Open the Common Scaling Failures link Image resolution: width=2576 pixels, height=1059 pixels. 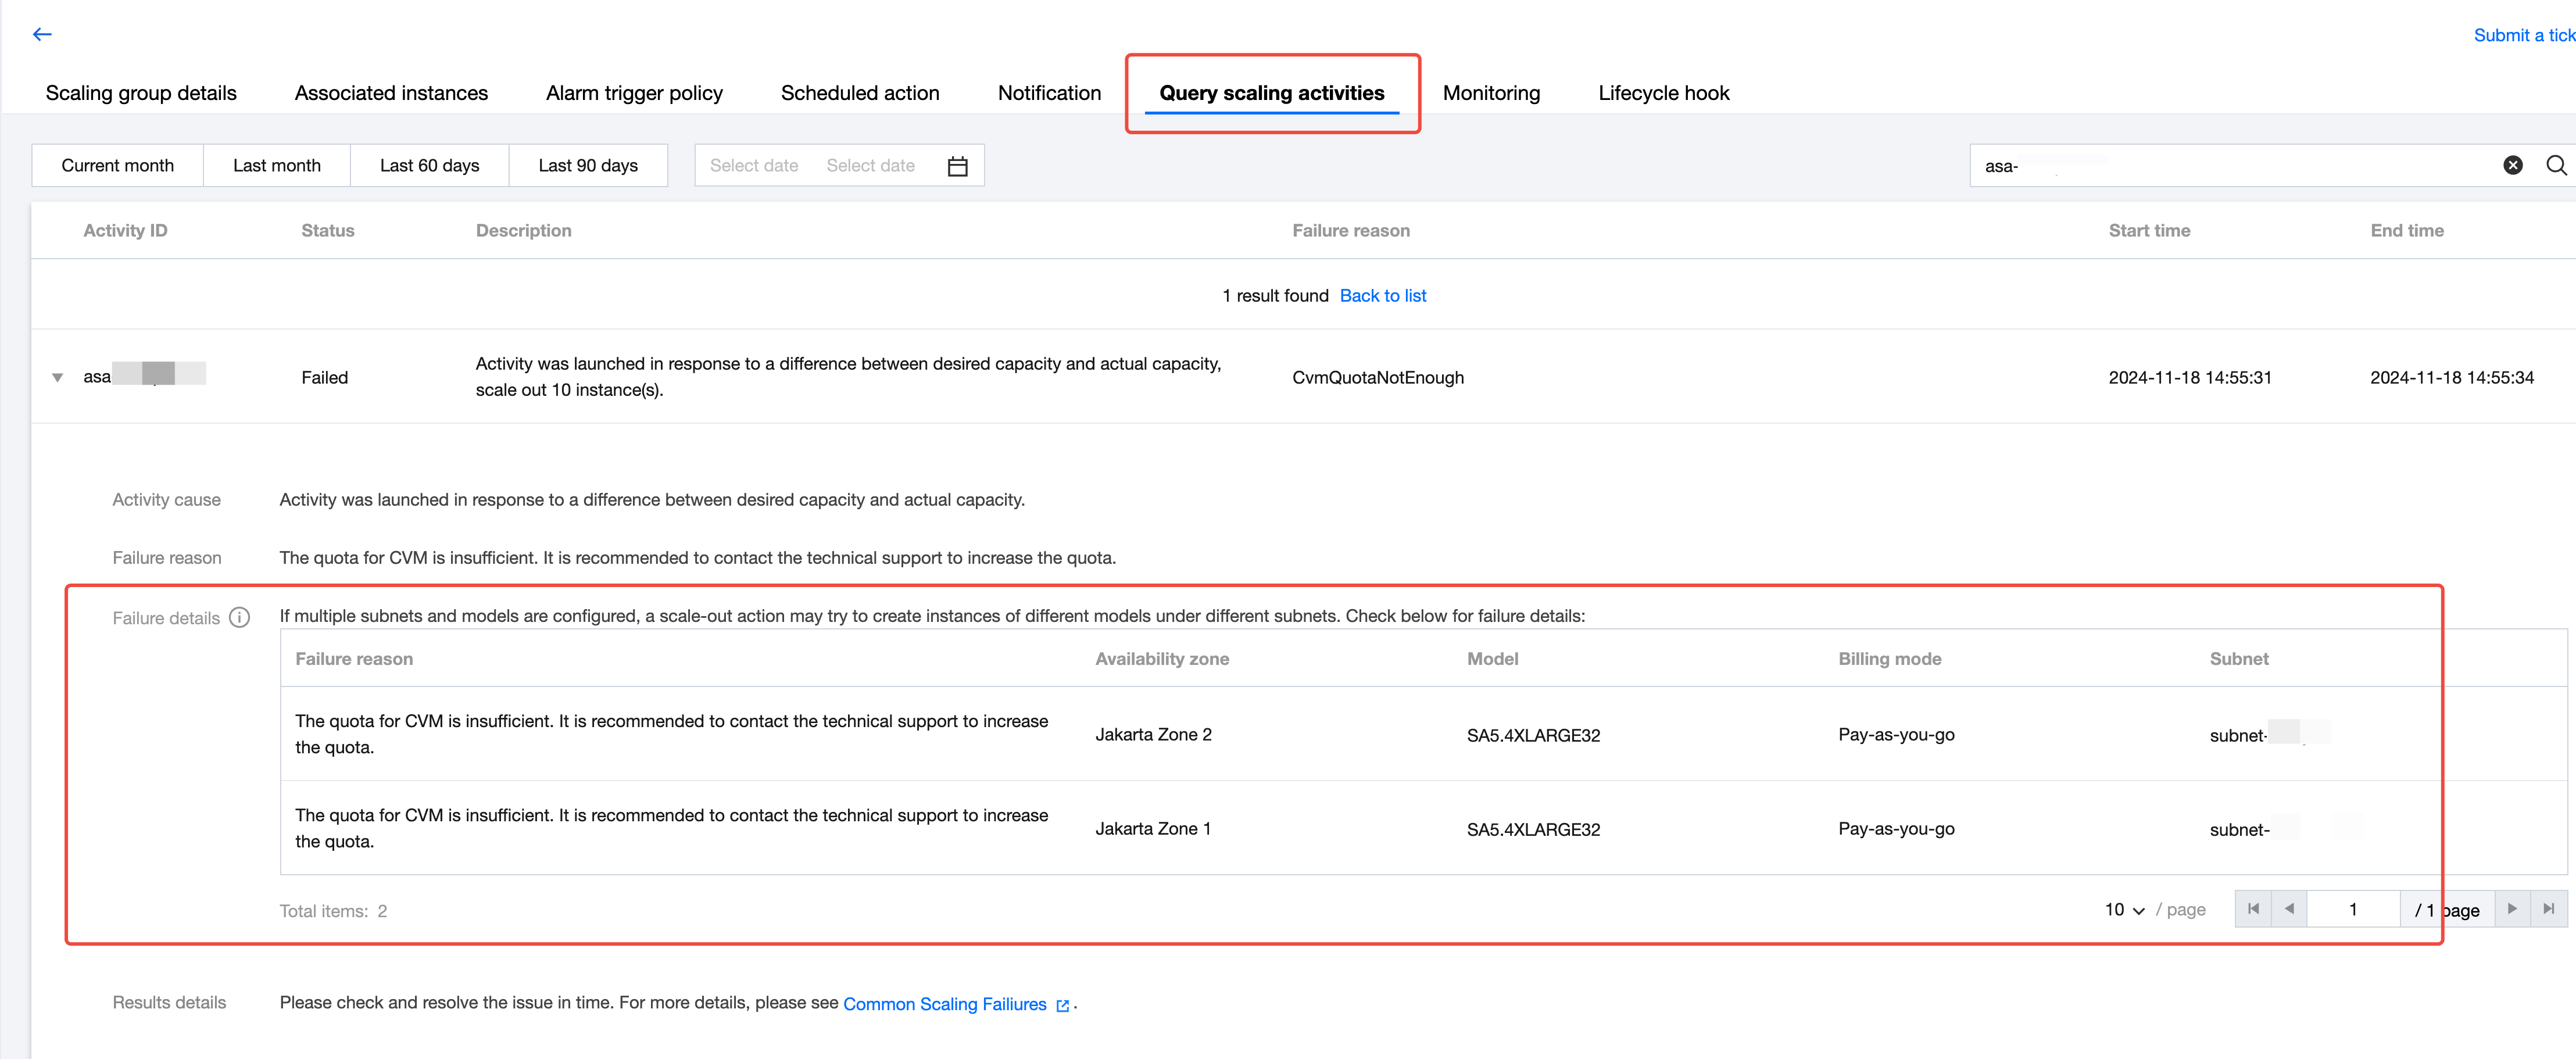click(x=944, y=1004)
